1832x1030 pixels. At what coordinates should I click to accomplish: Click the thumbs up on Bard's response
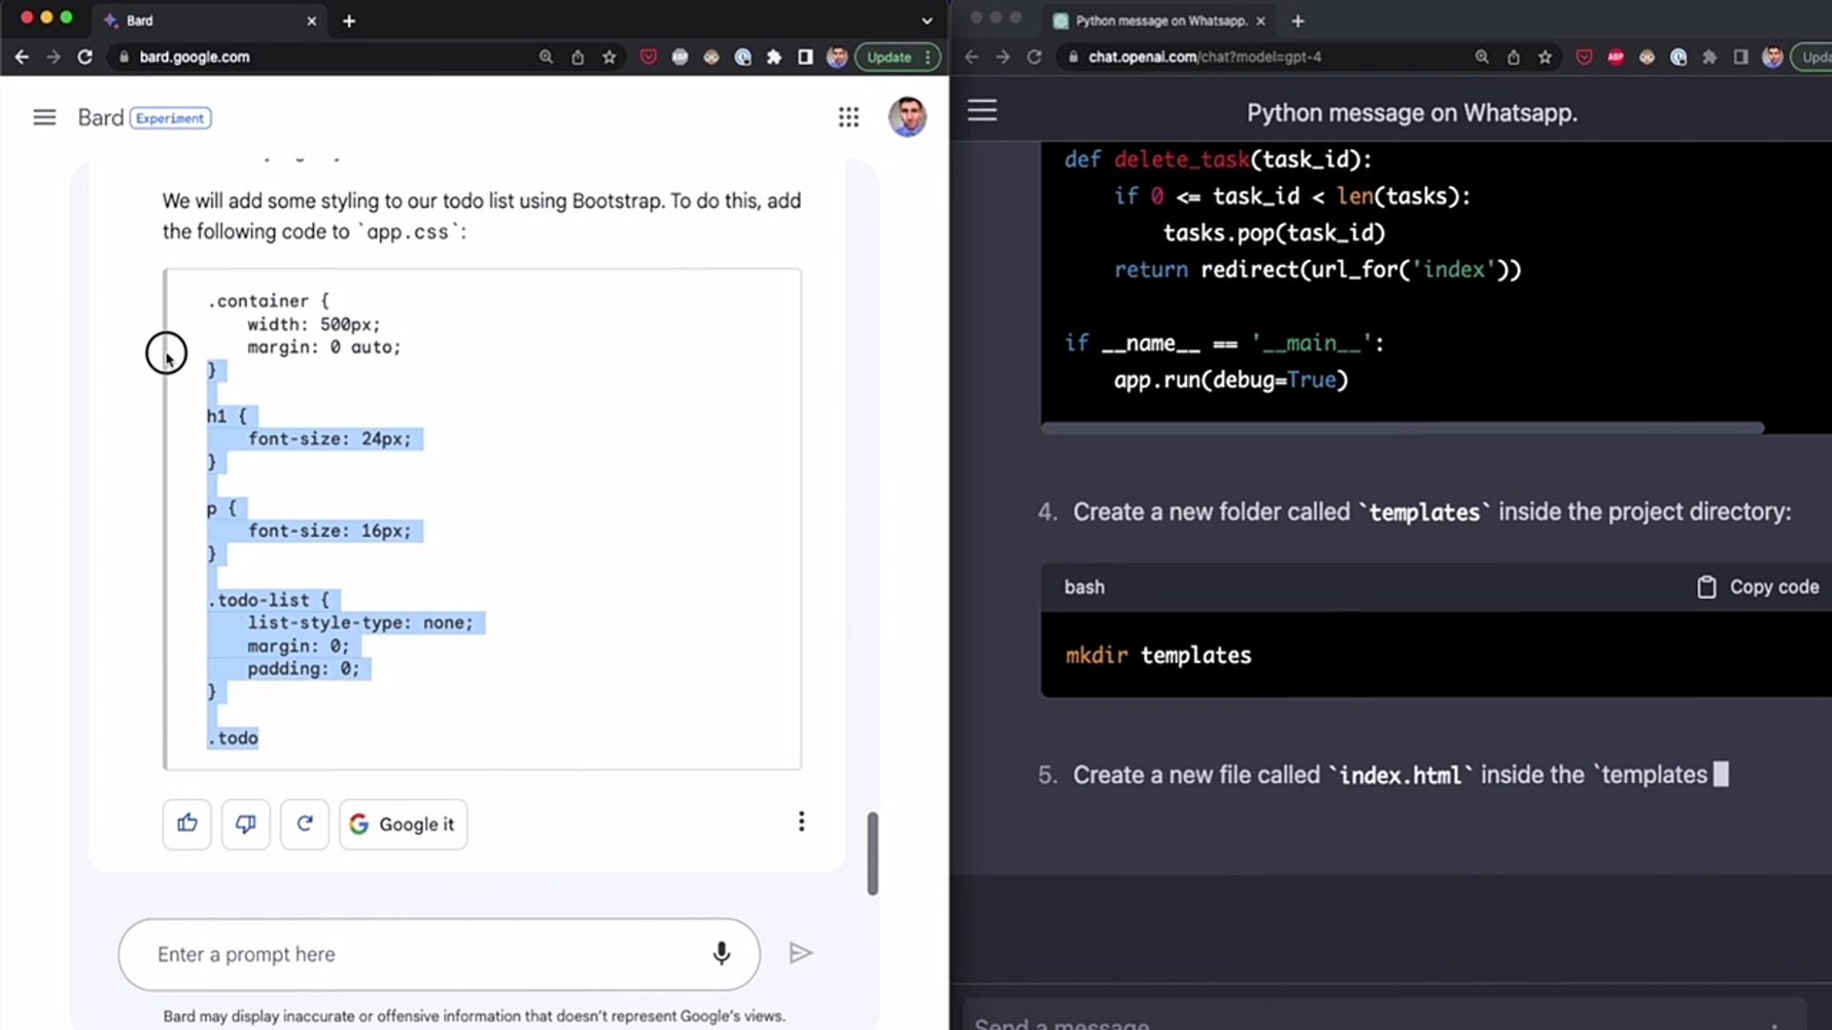click(x=187, y=824)
